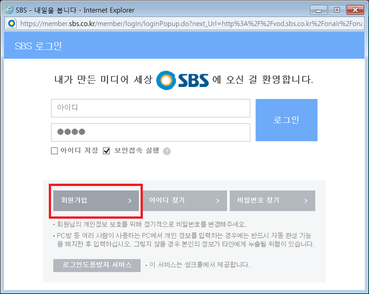
Task: Focus the 아이디 input field
Action: point(151,108)
